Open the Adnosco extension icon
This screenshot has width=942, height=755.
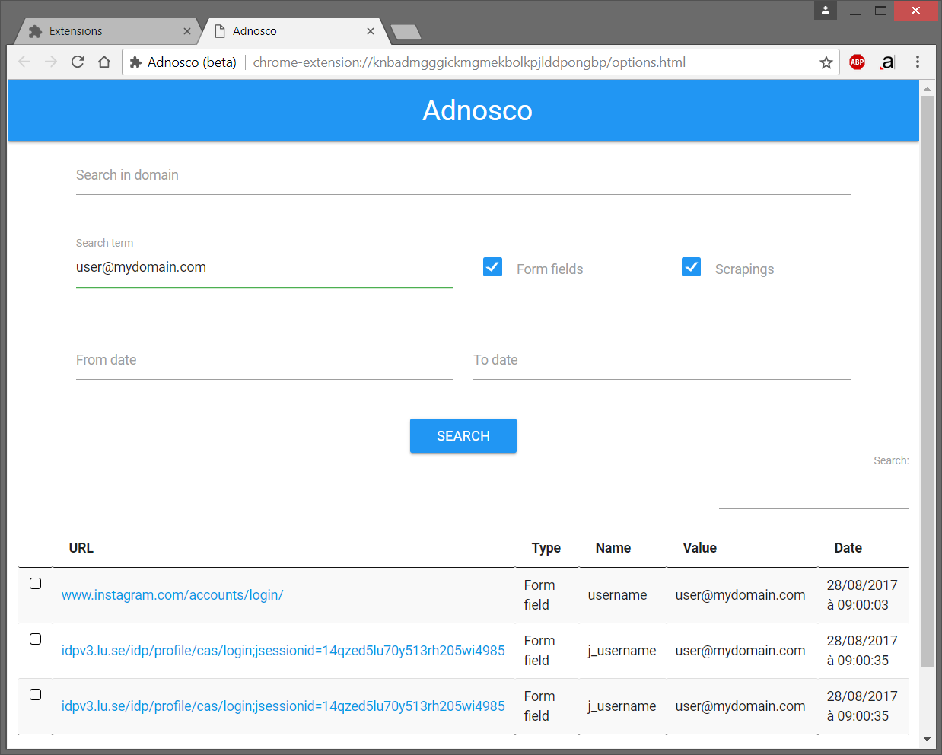point(887,62)
